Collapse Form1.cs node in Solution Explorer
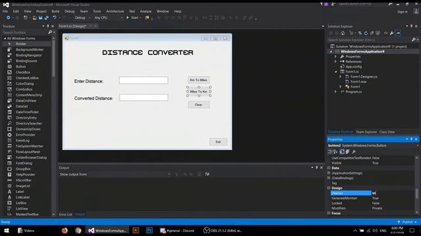This screenshot has width=421, height=236. click(x=335, y=71)
